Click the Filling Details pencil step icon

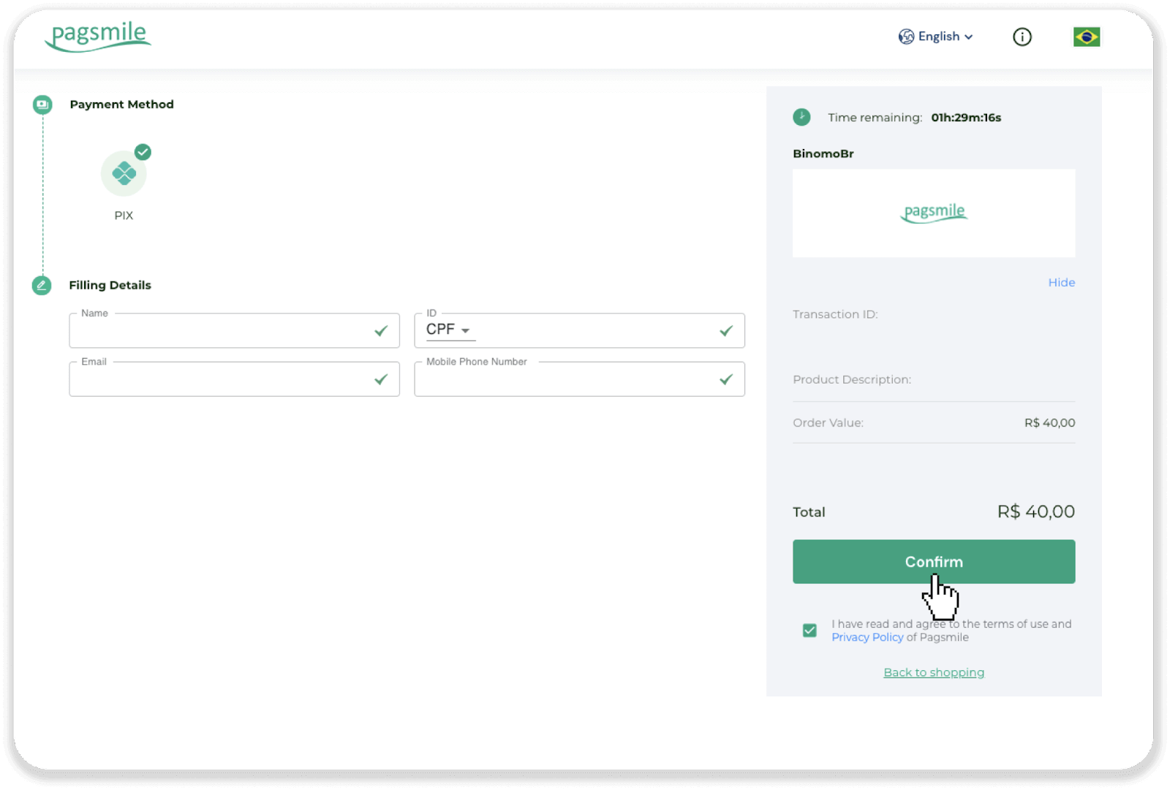pyautogui.click(x=42, y=285)
